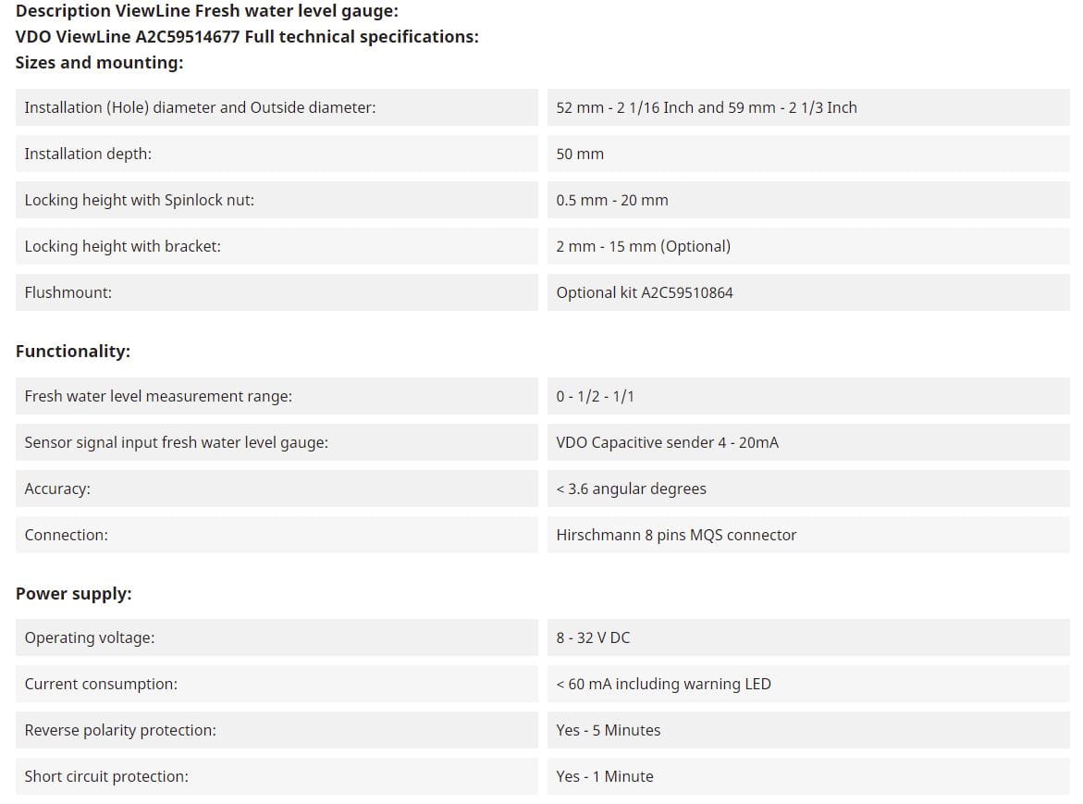Click the "0.5 mm - 20 mm" value
This screenshot has width=1083, height=804.
click(x=612, y=200)
